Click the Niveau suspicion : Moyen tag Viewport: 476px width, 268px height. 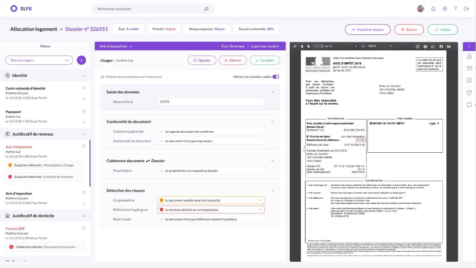pyautogui.click(x=207, y=29)
